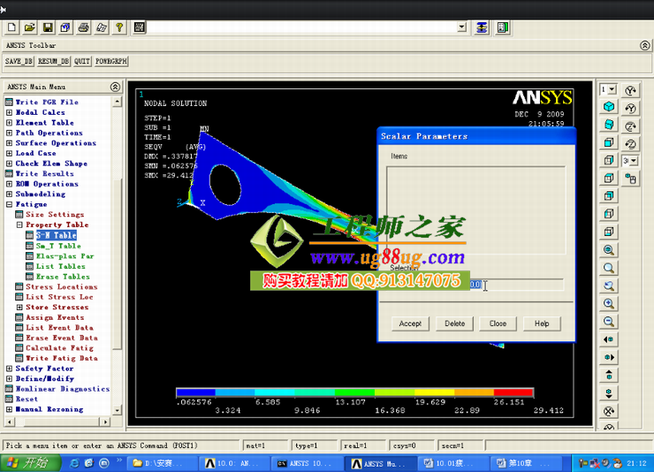Open the Elas-plas Par item

65,256
